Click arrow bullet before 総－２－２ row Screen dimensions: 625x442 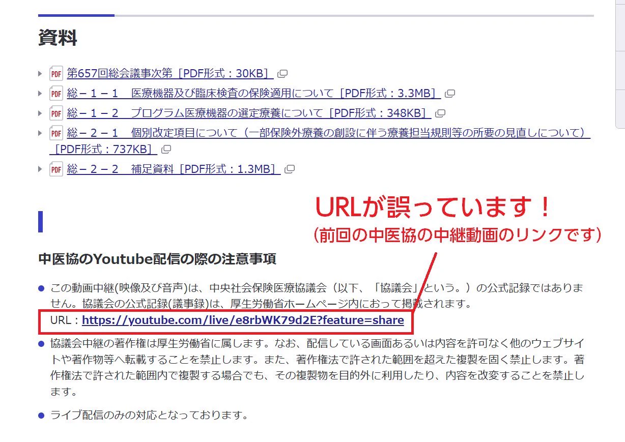(x=41, y=169)
